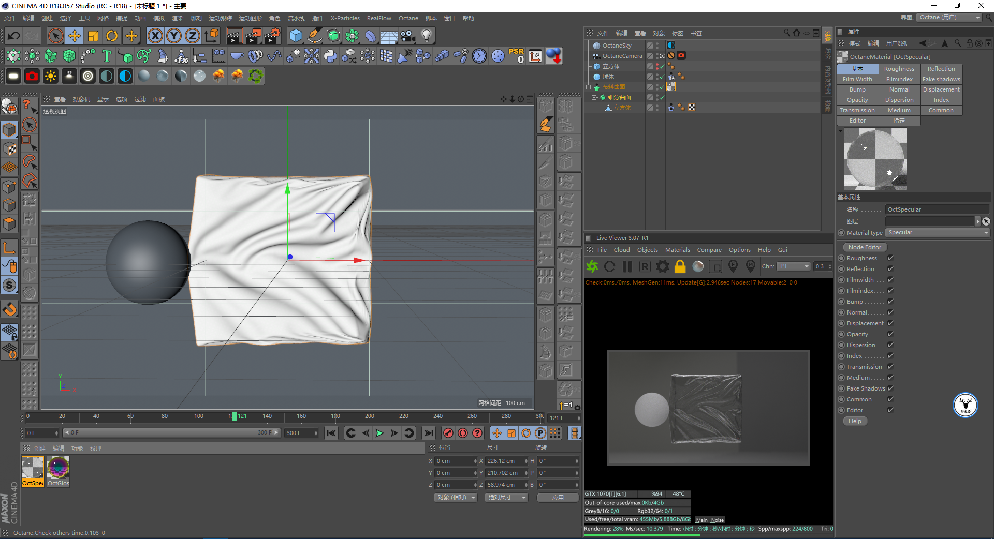Select the Scale tool
Viewport: 994px width, 539px height.
[93, 36]
